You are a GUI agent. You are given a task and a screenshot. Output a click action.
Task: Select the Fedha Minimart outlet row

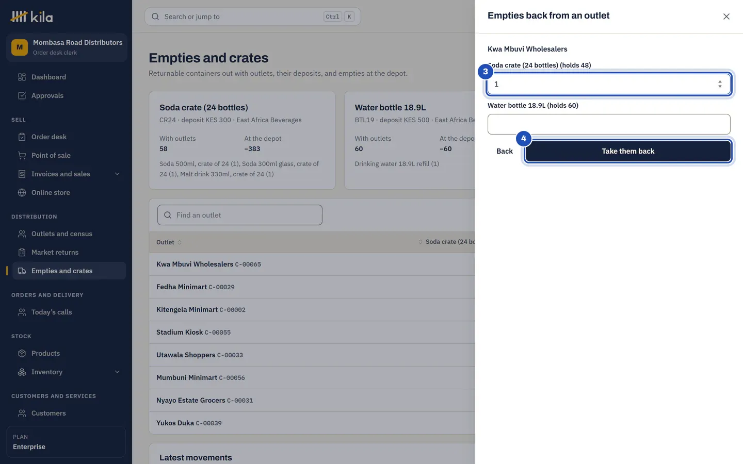pyautogui.click(x=312, y=287)
